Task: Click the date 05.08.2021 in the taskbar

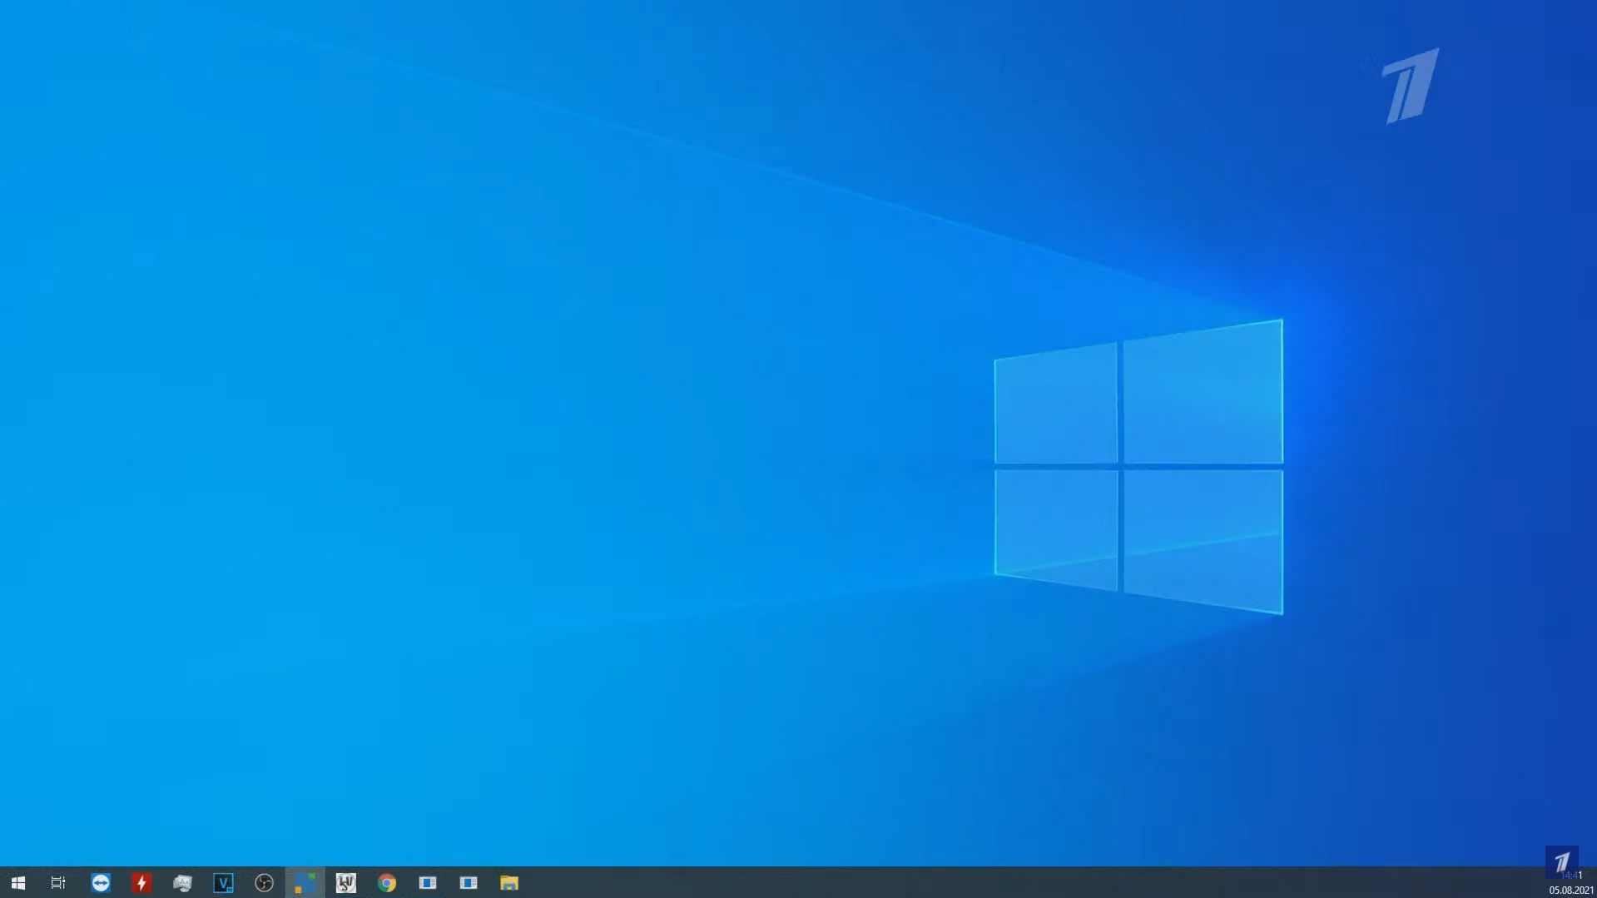Action: [x=1571, y=891]
